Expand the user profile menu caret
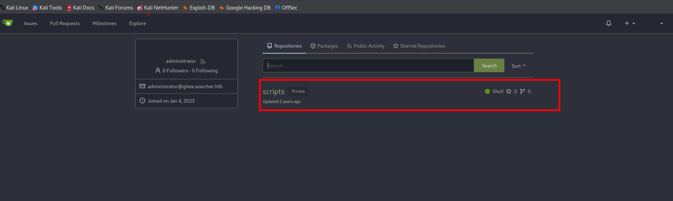This screenshot has width=673, height=201. [x=661, y=24]
